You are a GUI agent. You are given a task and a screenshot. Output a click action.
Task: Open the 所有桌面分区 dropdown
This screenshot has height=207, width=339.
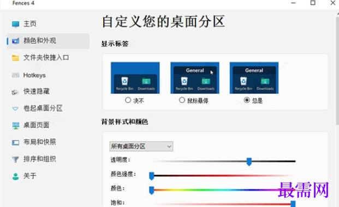tap(141, 147)
